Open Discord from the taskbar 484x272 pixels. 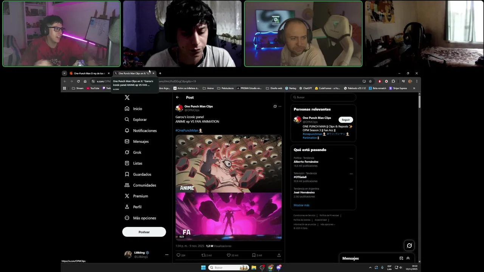coord(279,267)
